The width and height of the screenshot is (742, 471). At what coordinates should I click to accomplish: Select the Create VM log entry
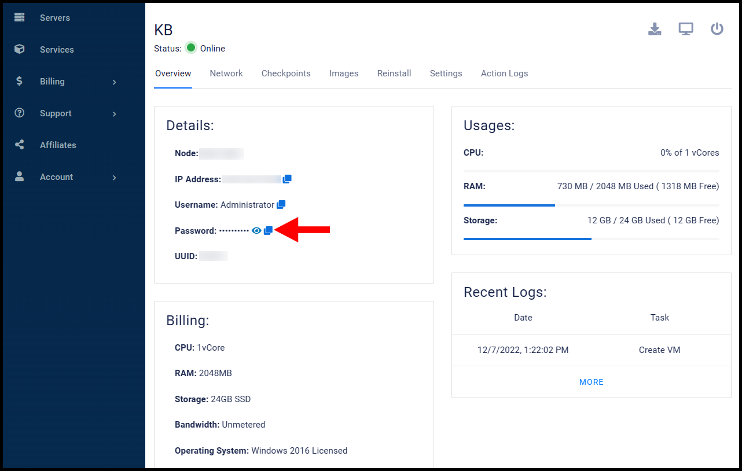(x=659, y=350)
